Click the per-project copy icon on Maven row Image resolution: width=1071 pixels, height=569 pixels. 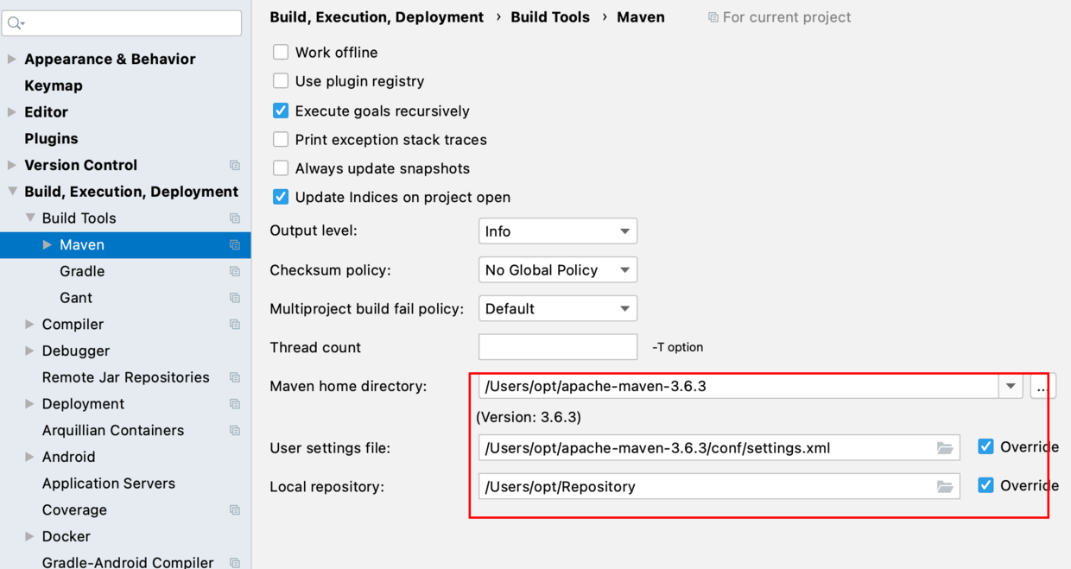tap(235, 245)
